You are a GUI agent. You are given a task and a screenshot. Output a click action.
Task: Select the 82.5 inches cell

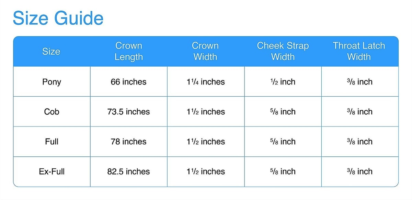coord(128,171)
